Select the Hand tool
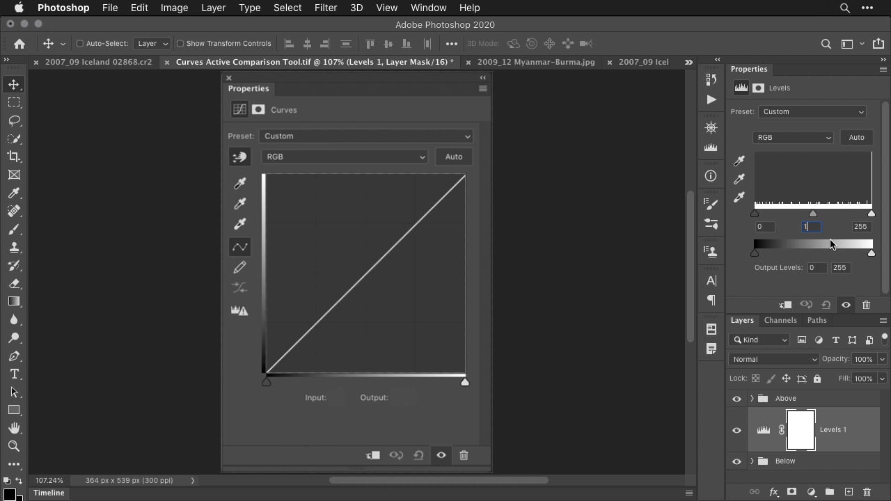Image resolution: width=891 pixels, height=501 pixels. (14, 428)
